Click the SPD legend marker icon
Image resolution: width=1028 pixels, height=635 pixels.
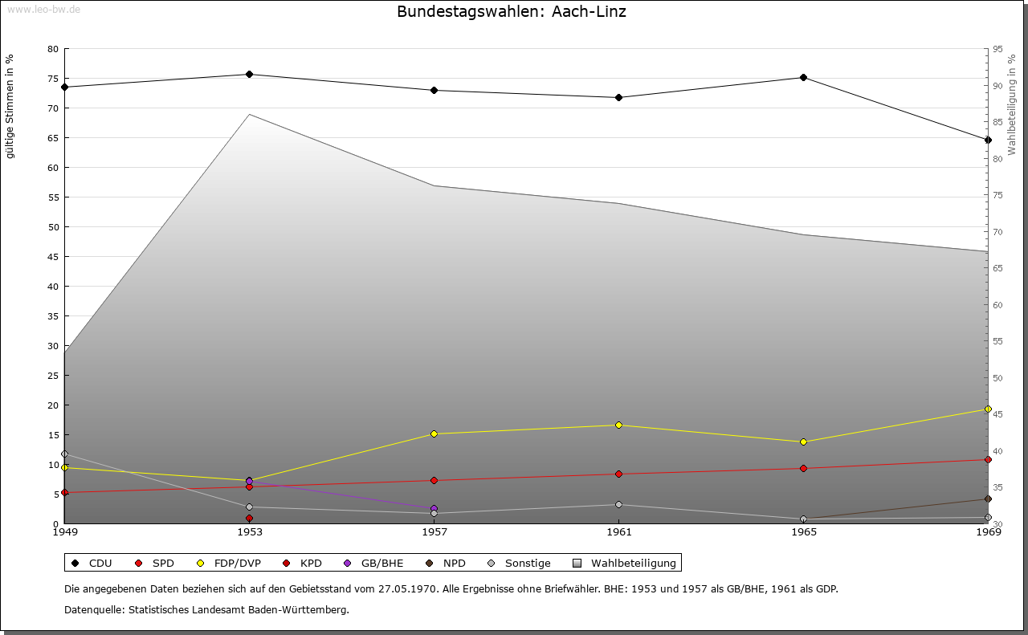click(139, 564)
